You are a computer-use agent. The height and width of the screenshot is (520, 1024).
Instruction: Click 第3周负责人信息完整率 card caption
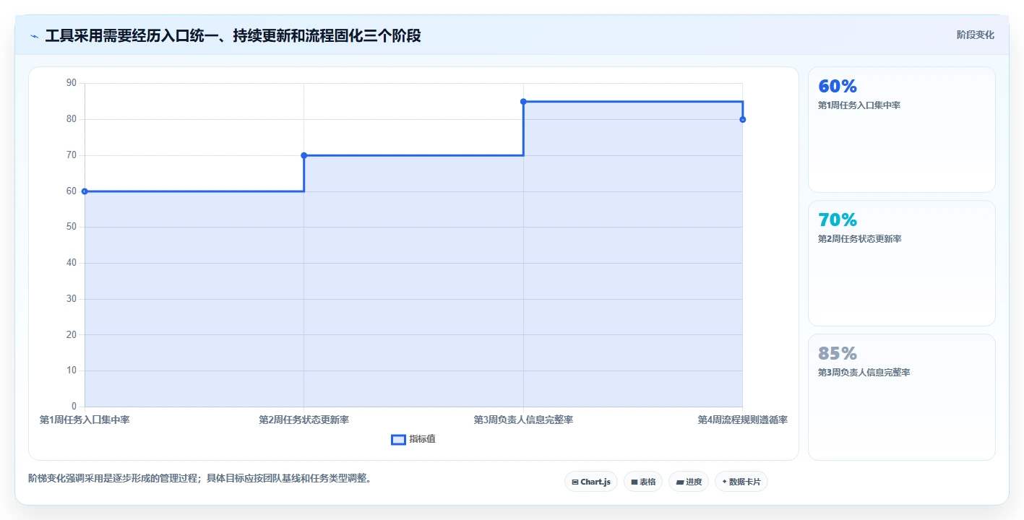(864, 373)
